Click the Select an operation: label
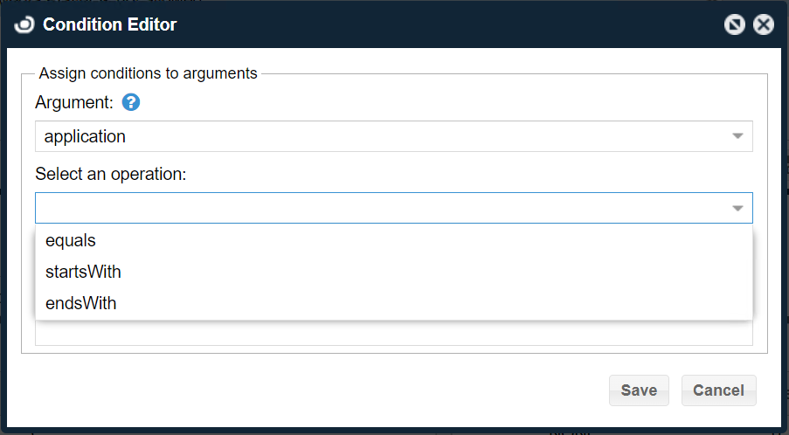Viewport: 789px width, 435px height. 111,174
